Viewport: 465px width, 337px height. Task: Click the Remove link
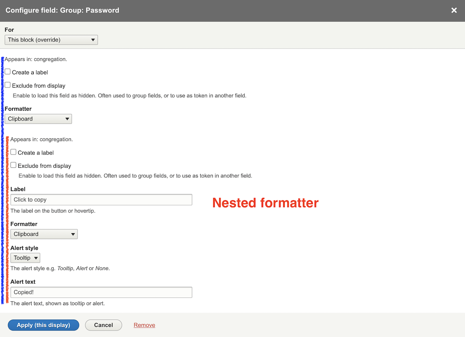point(145,325)
